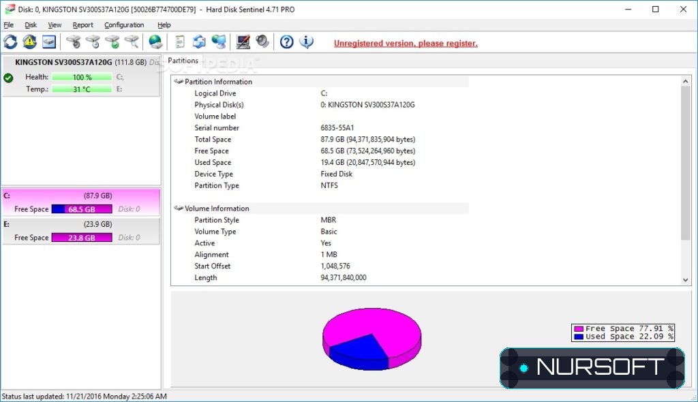The width and height of the screenshot is (698, 402).
Task: Select the Partitions tab
Action: click(x=183, y=61)
